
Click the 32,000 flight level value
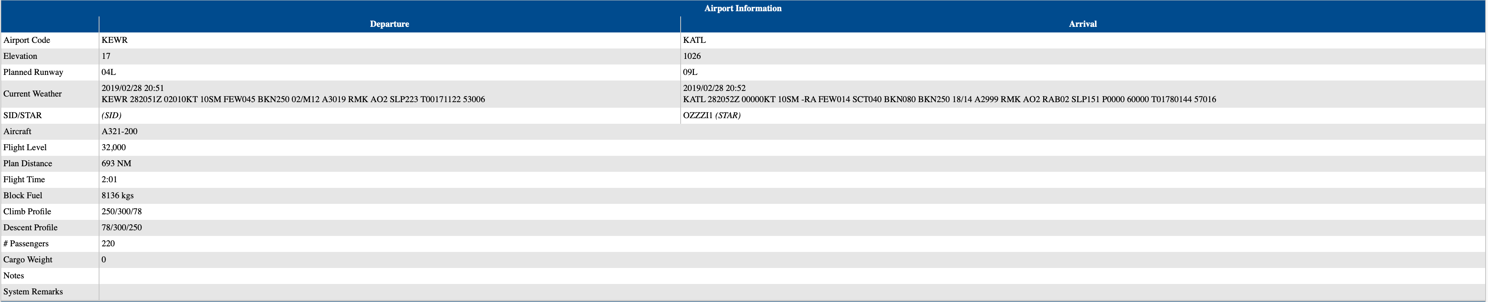114,148
